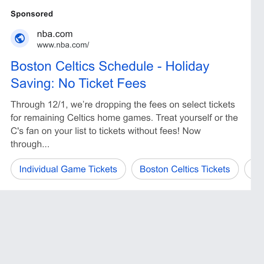Open the Boston Celtics Tickets chip
Screen dimensions: 264x264
(x=185, y=169)
